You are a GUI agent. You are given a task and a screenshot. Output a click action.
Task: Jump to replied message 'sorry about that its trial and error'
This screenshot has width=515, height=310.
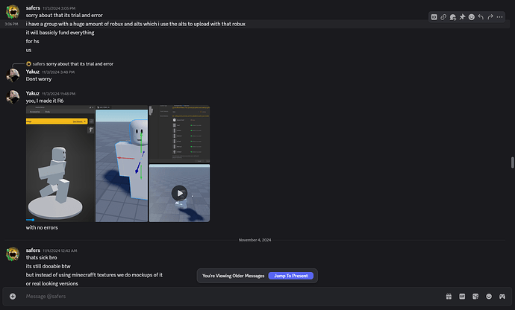[x=80, y=63]
